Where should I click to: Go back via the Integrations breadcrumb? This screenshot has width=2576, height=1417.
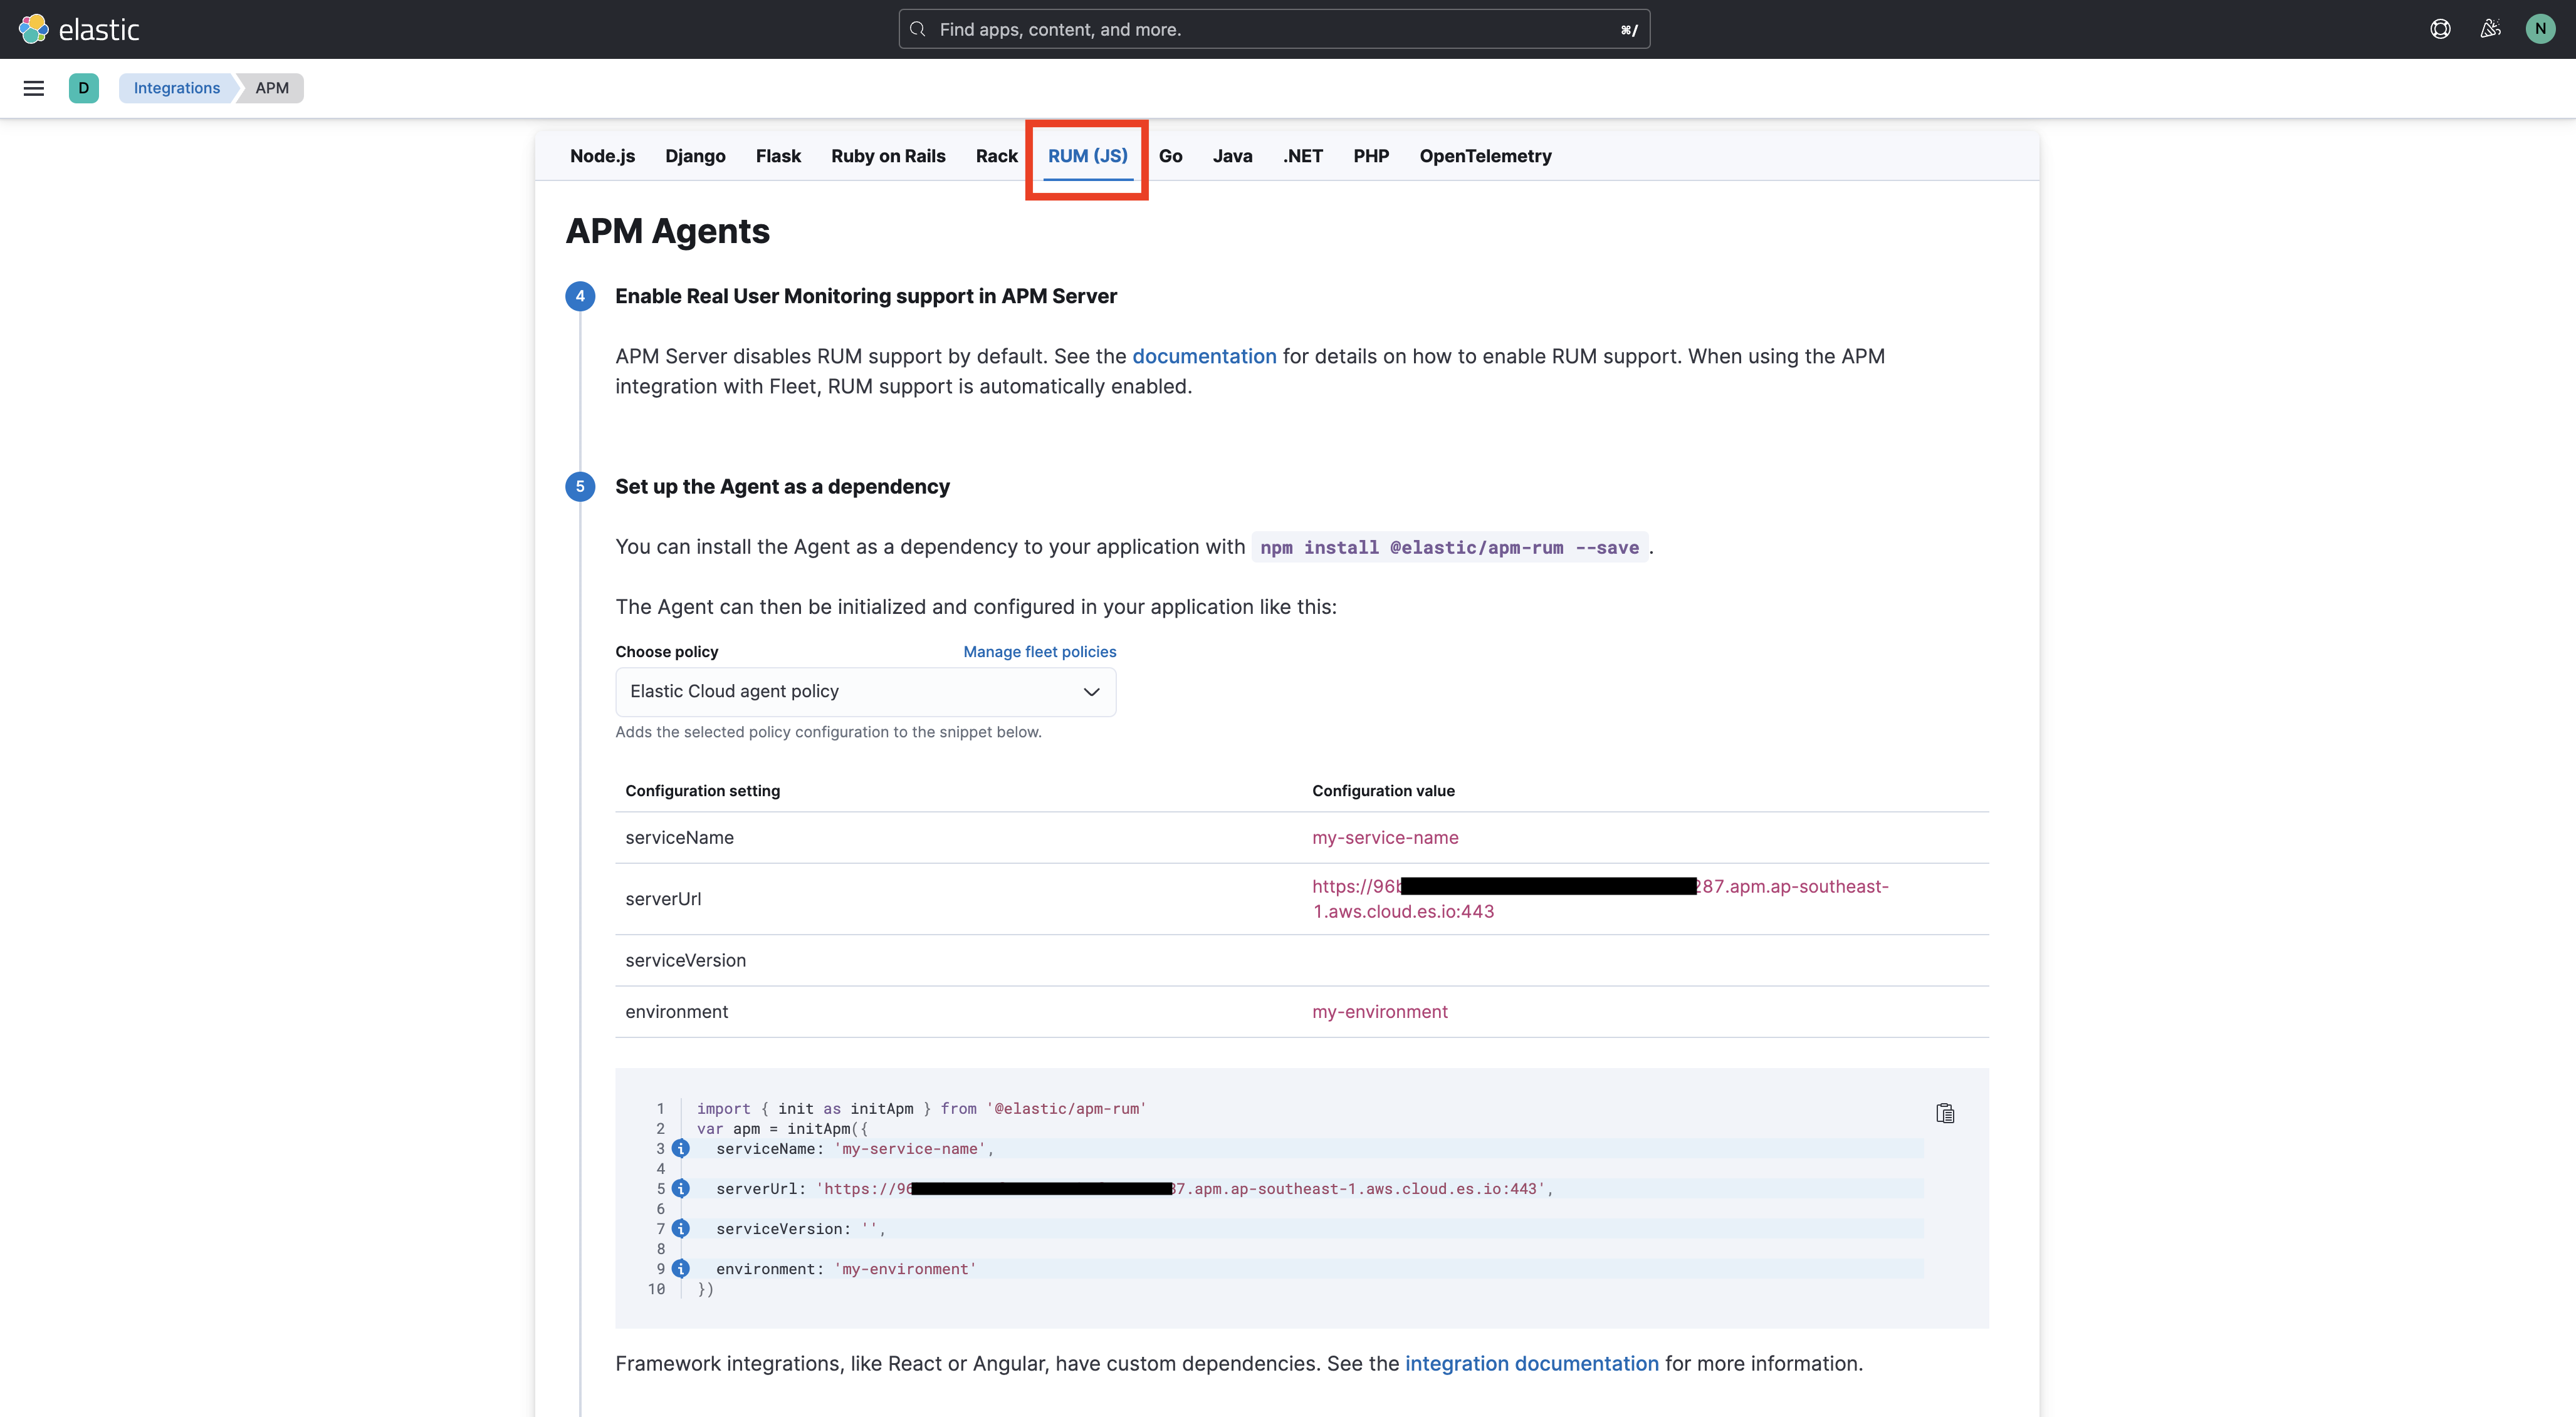pos(176,88)
